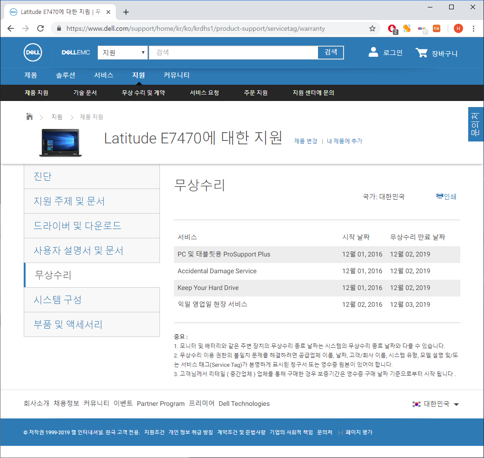This screenshot has height=458, width=484.
Task: Click the search input field
Action: click(233, 53)
